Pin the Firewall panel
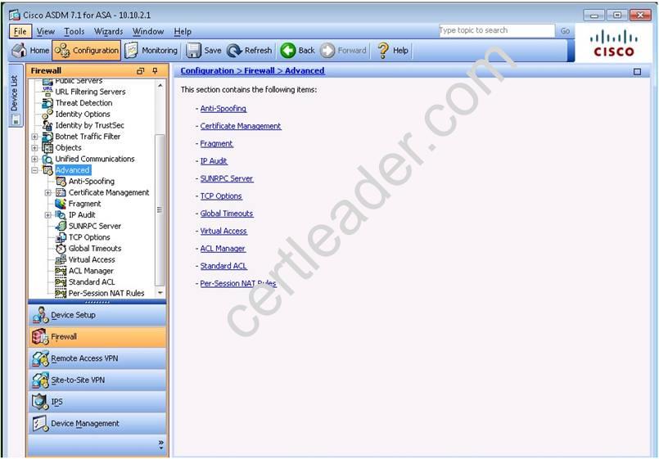Image resolution: width=659 pixels, height=459 pixels. click(155, 71)
